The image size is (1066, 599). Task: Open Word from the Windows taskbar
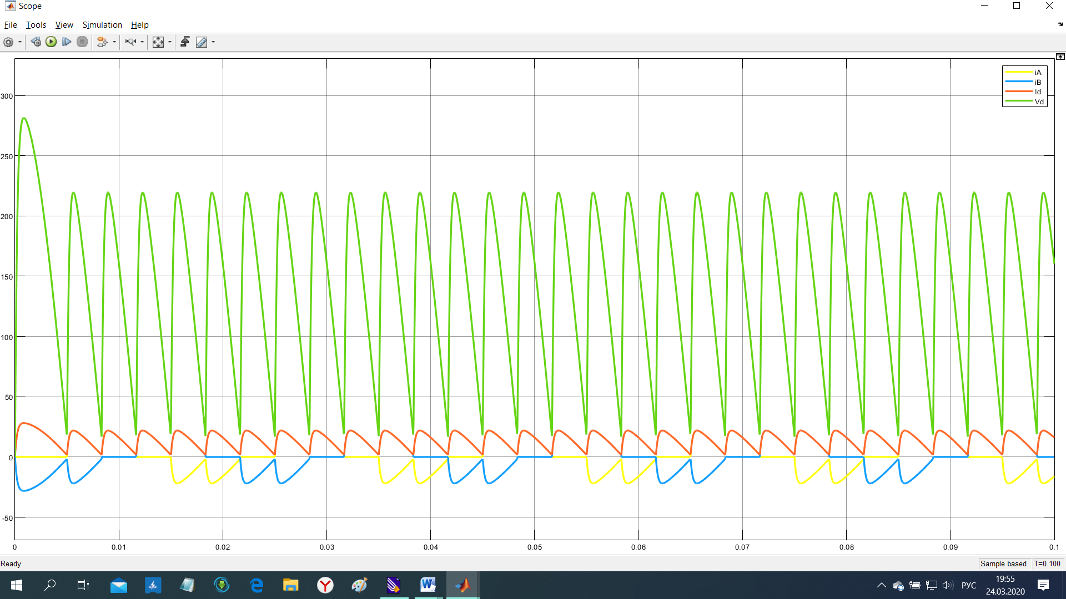[428, 585]
